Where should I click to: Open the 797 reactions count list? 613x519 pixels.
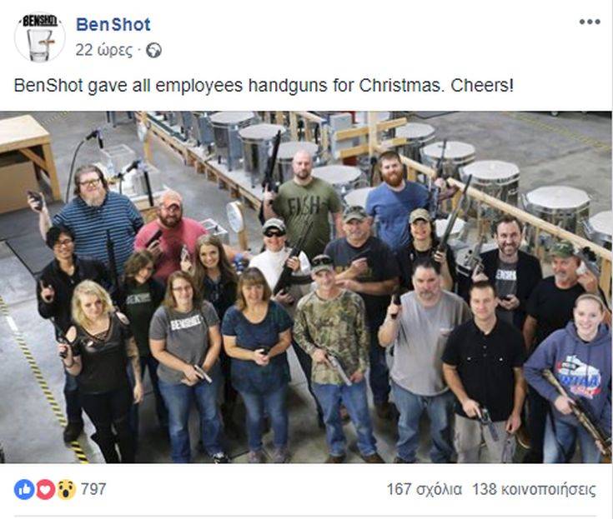pos(93,489)
